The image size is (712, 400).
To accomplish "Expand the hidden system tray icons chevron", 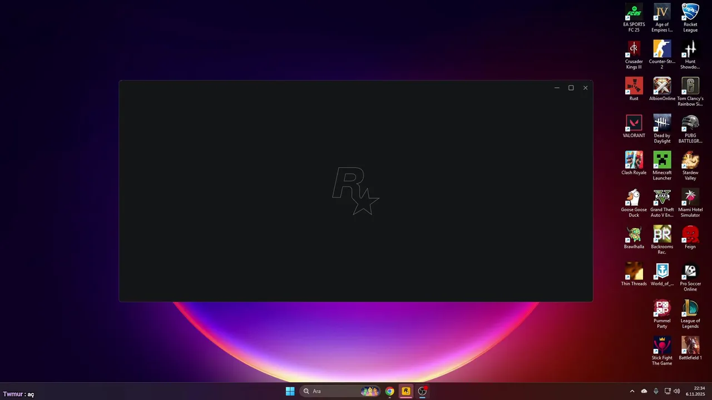I will coord(632,391).
